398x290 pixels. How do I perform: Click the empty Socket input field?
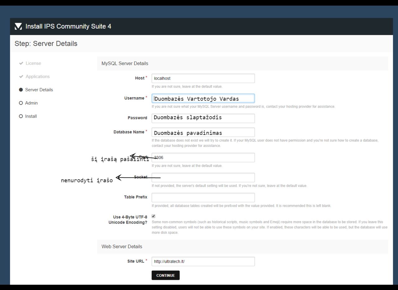pyautogui.click(x=203, y=178)
